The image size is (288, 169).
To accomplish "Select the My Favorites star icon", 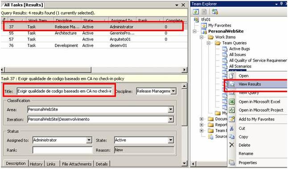I will pyautogui.click(x=204, y=25).
